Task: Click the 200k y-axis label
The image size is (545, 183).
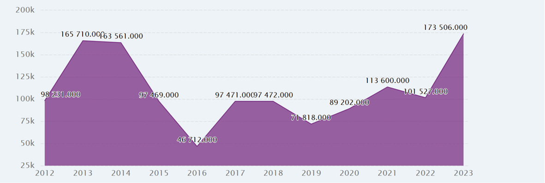Action: 25,10
